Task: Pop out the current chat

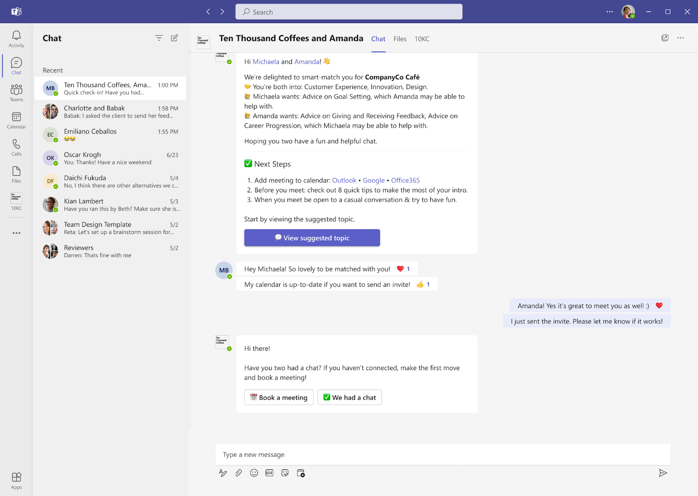Action: pos(665,38)
